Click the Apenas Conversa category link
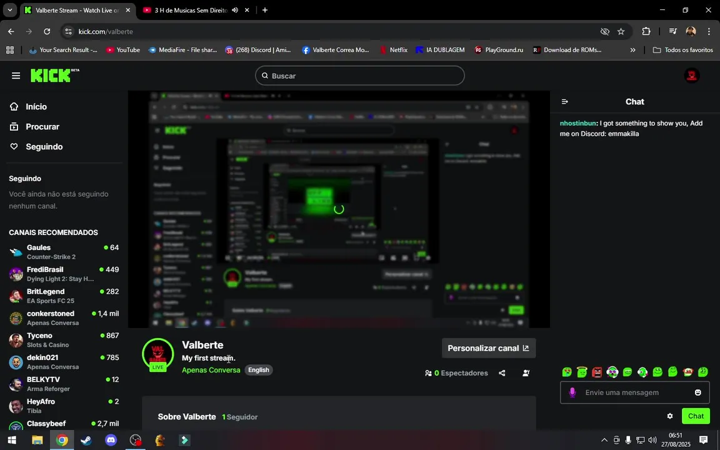Screen dimensions: 720x450 211,370
